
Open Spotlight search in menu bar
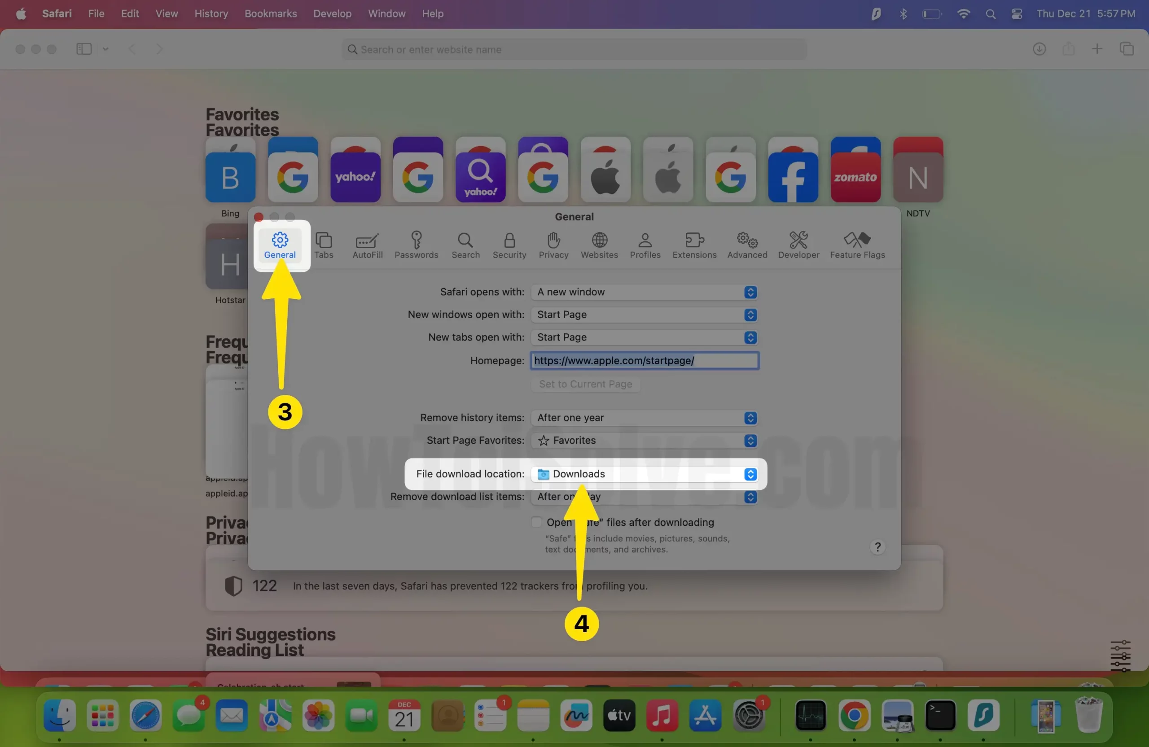[x=990, y=14]
